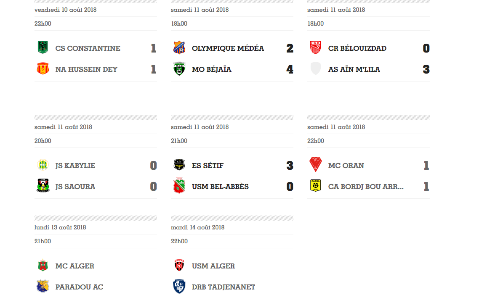Viewport: 495px width, 300px height.
Task: Click the Olympique Médéa club crest
Action: click(x=179, y=48)
